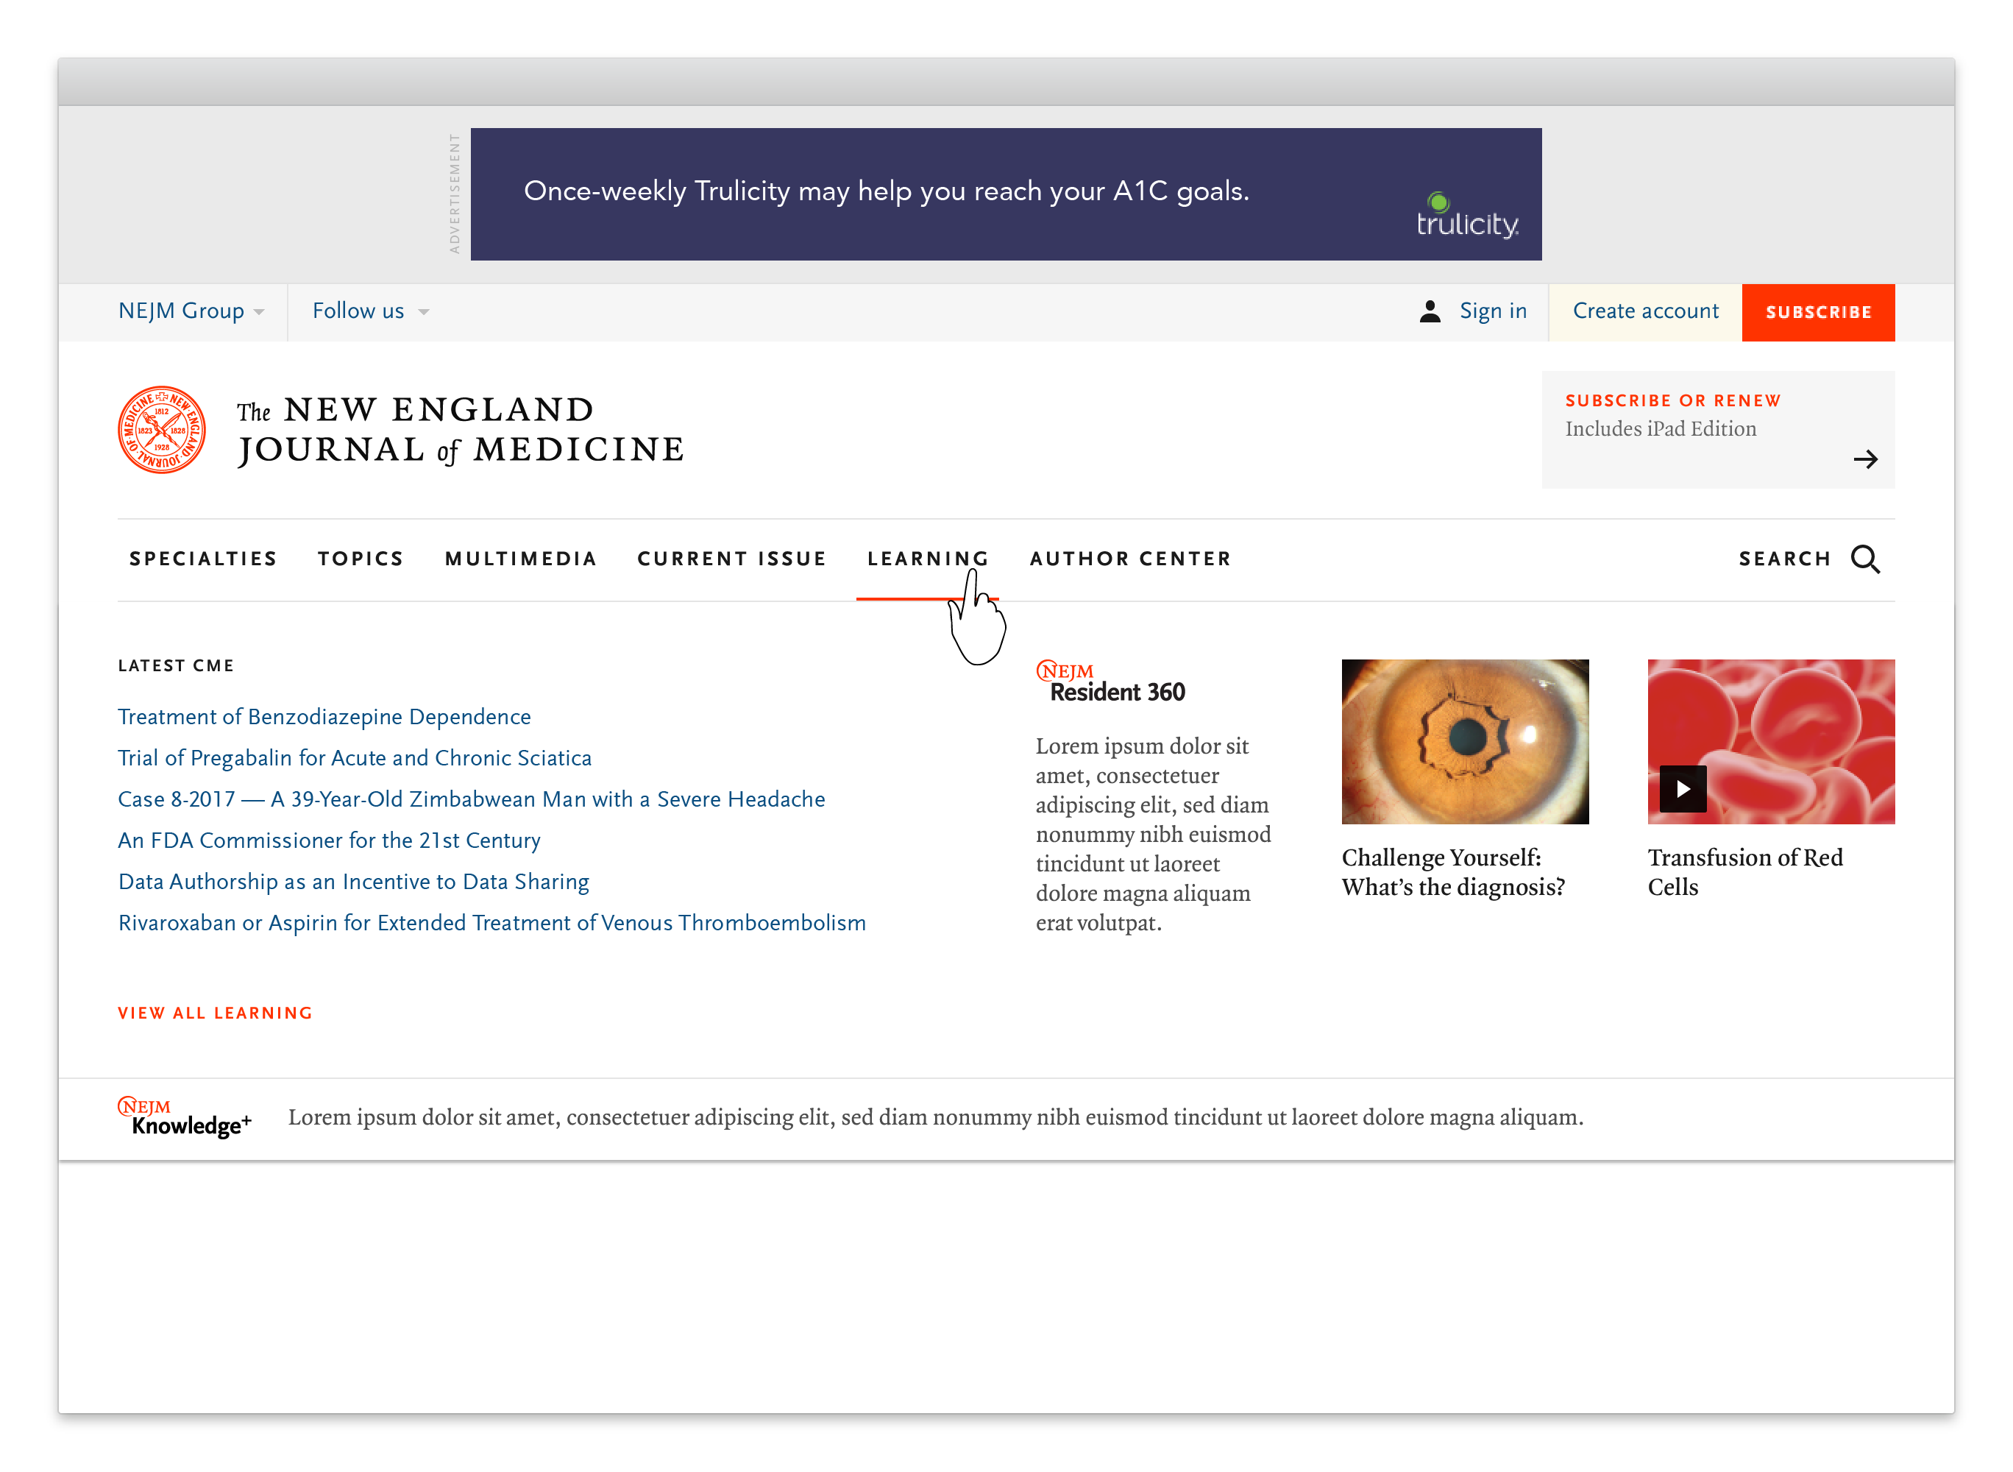The height and width of the screenshot is (1472, 2013).
Task: Click the NEJM red seal logo
Action: click(x=161, y=430)
